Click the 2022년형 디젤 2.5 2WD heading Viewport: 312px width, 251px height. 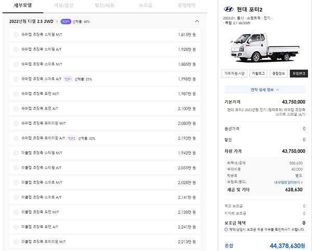pos(31,21)
